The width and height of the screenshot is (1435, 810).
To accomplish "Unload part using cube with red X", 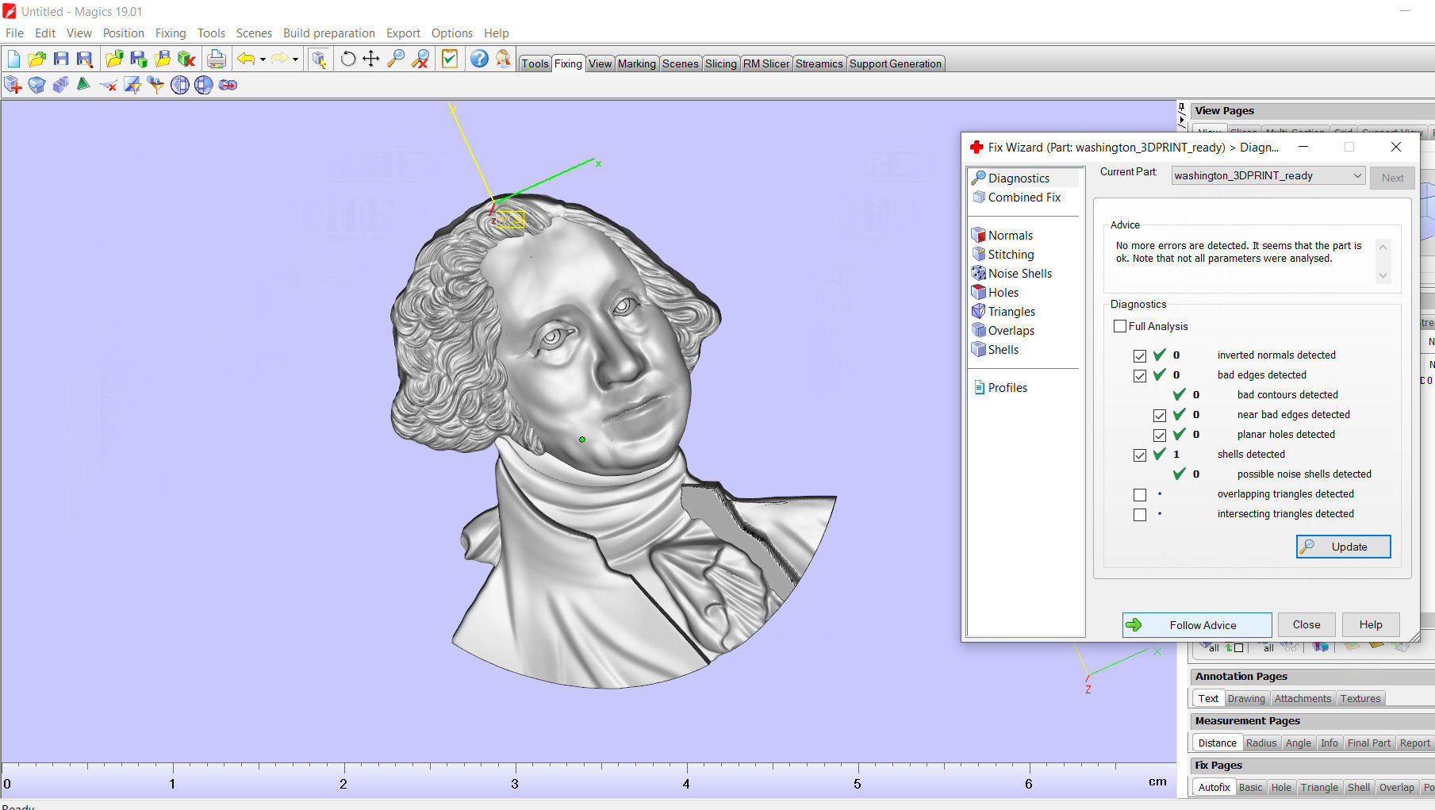I will (x=186, y=59).
